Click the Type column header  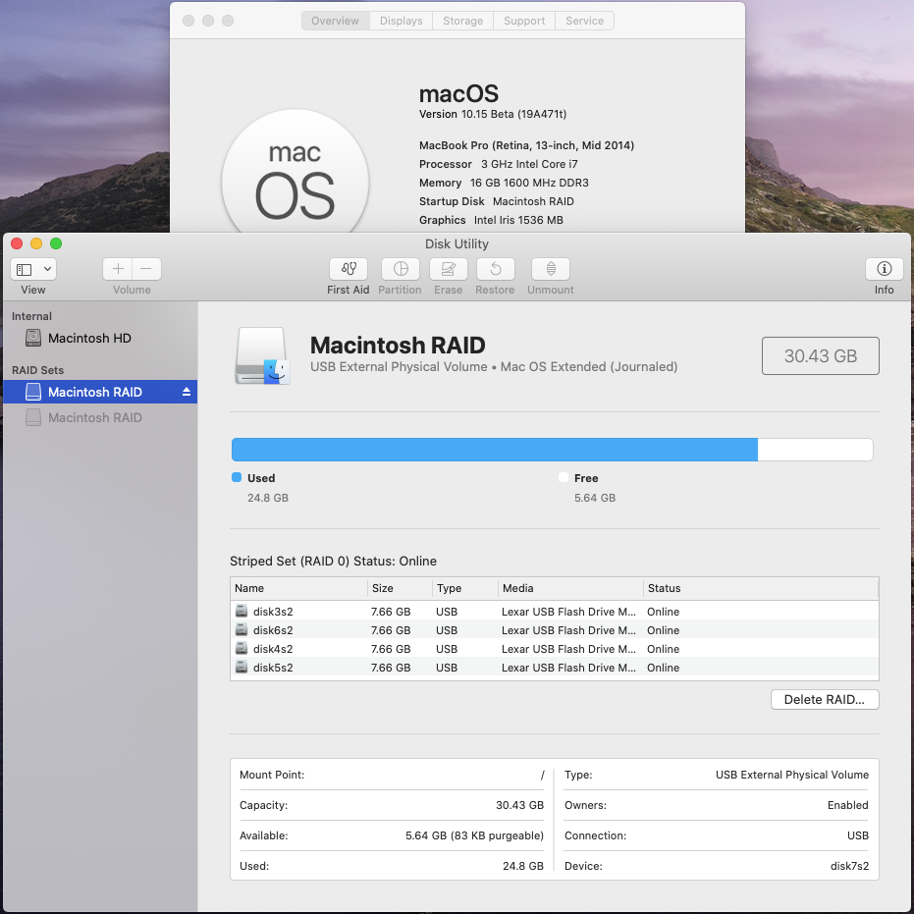pyautogui.click(x=465, y=588)
